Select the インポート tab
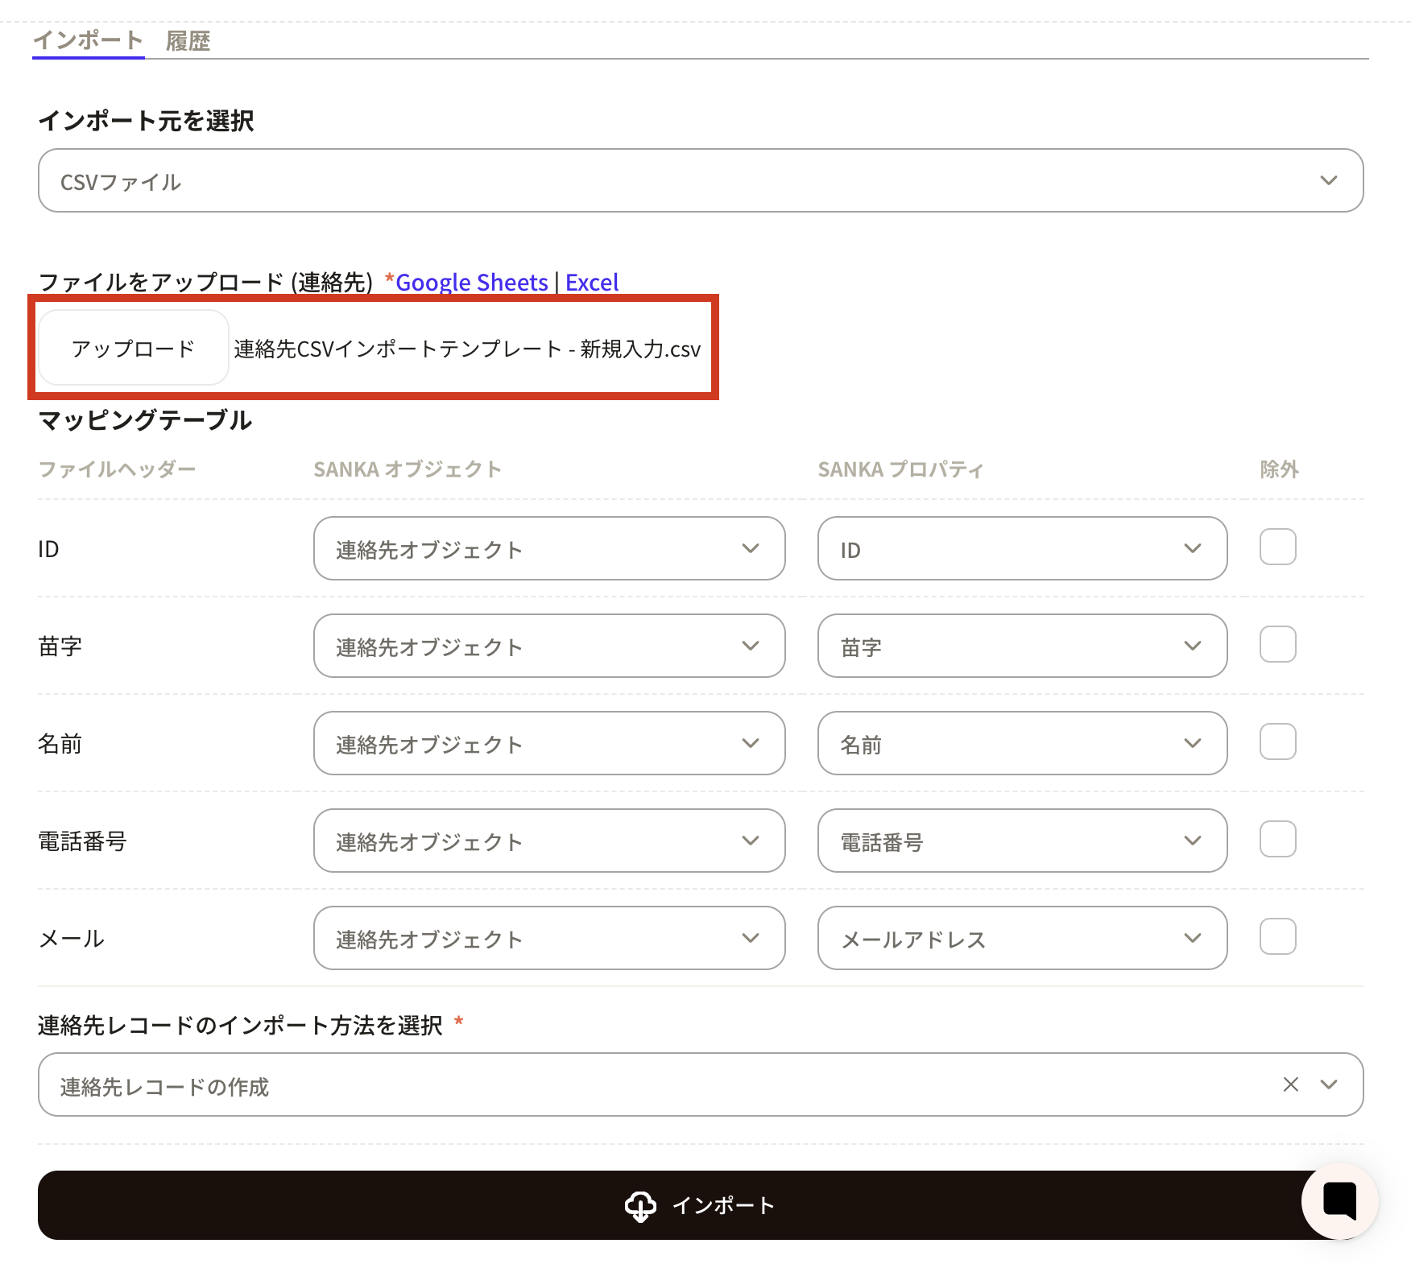1411x1264 pixels. coord(88,40)
